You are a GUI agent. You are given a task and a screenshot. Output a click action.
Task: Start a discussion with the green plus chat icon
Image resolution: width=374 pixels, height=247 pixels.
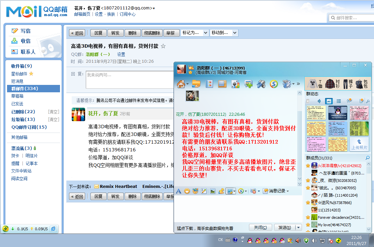248,84
